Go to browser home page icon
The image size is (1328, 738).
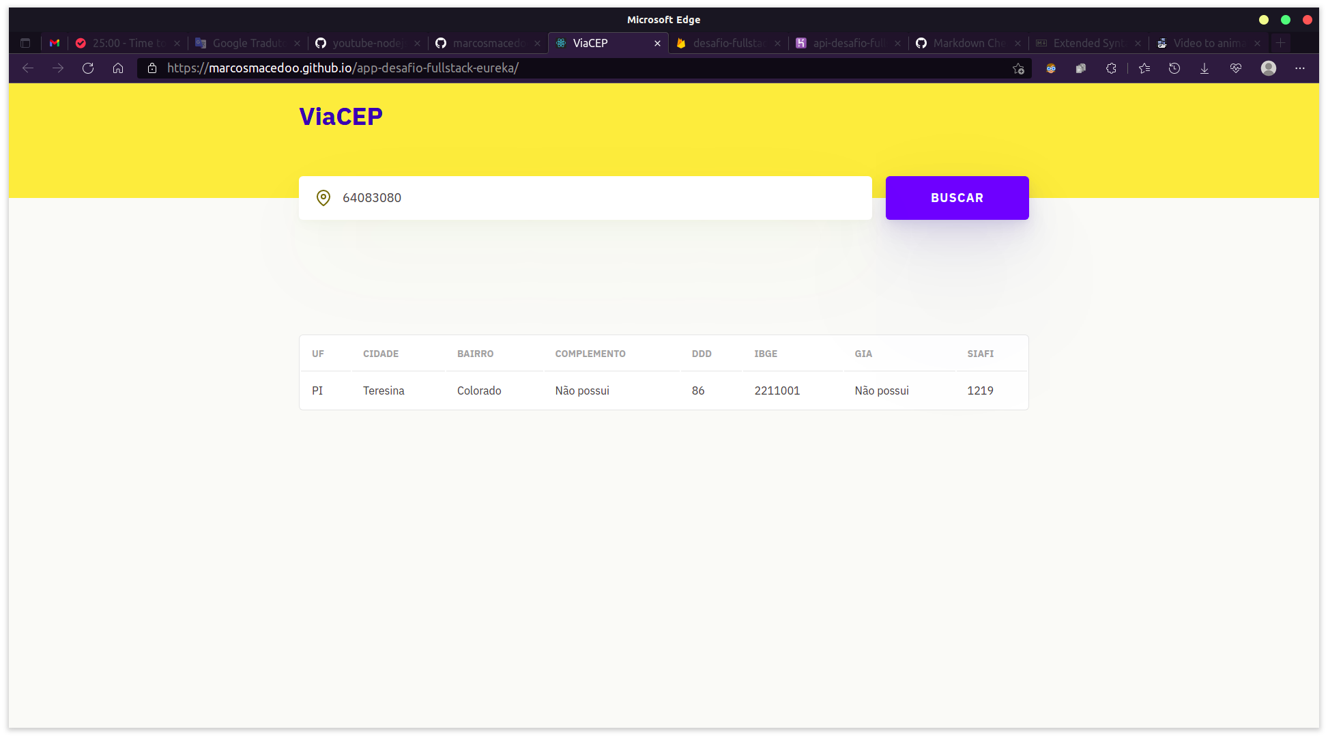[118, 68]
